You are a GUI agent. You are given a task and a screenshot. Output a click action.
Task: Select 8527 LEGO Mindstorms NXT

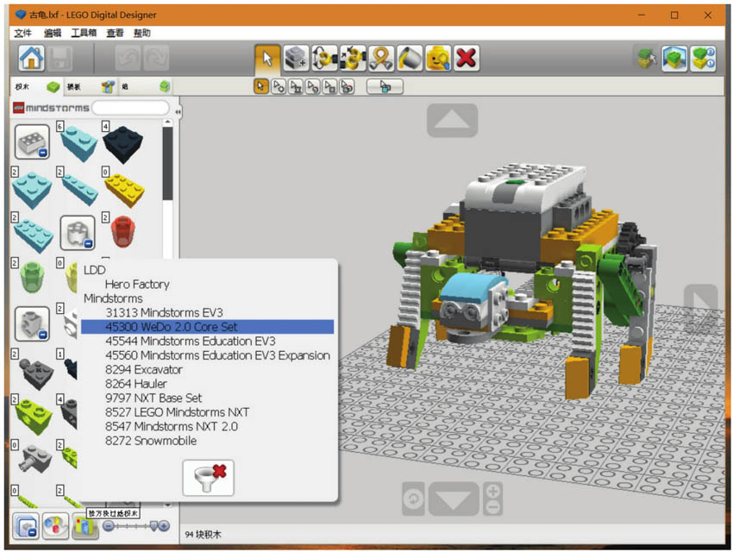(177, 412)
